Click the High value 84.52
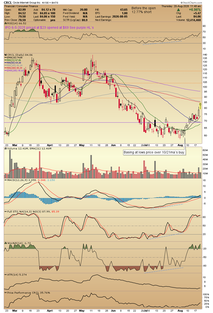 tap(22, 13)
